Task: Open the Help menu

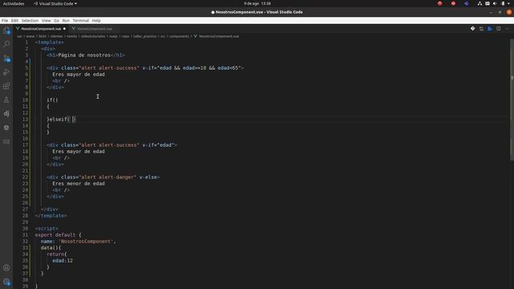Action: (x=96, y=21)
